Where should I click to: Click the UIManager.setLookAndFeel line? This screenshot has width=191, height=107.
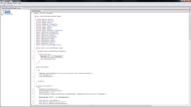(x=66, y=73)
